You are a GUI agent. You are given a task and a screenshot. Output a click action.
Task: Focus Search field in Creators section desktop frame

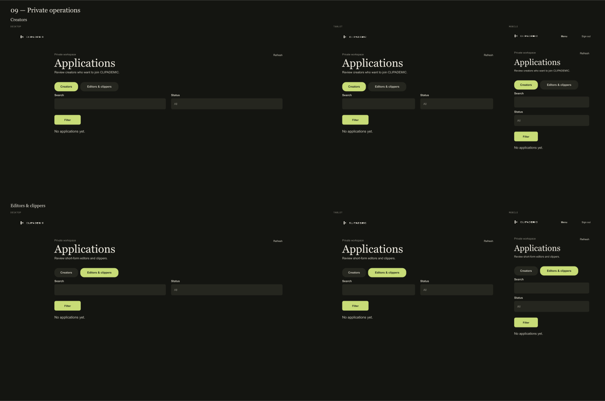(x=110, y=104)
